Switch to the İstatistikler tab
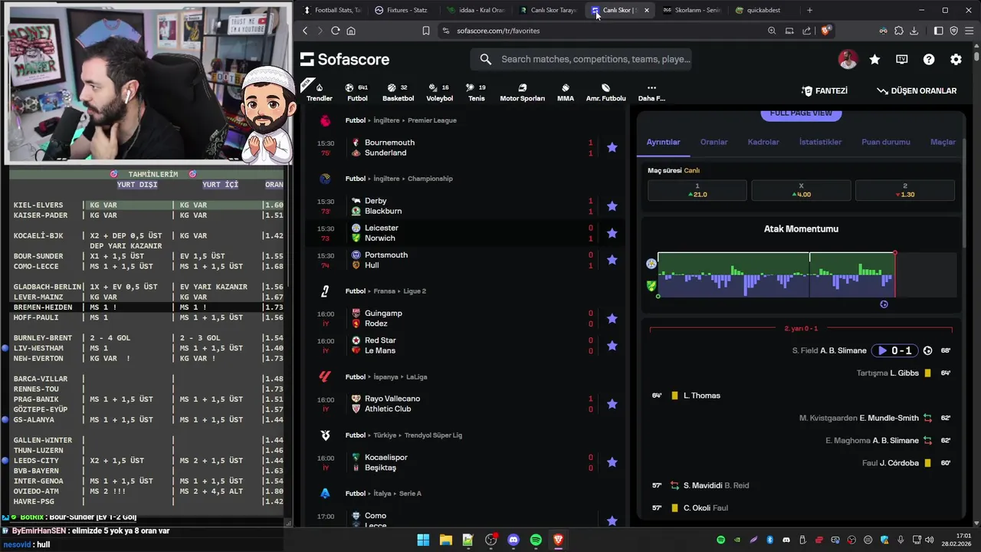The width and height of the screenshot is (981, 552). (820, 142)
